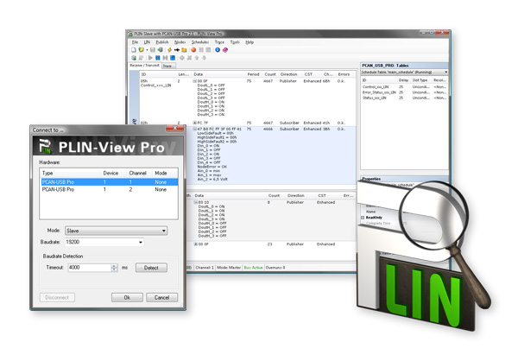Open the Trace menu
518x361 pixels.
[219, 42]
